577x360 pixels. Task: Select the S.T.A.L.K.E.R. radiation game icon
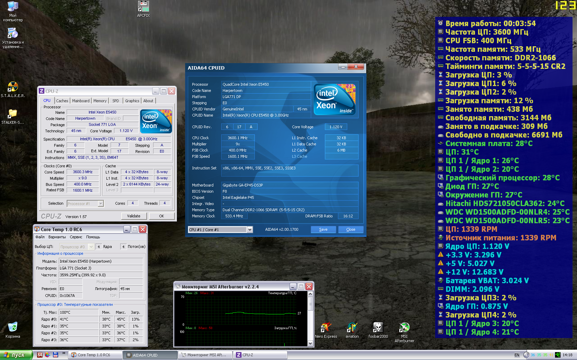[13, 89]
